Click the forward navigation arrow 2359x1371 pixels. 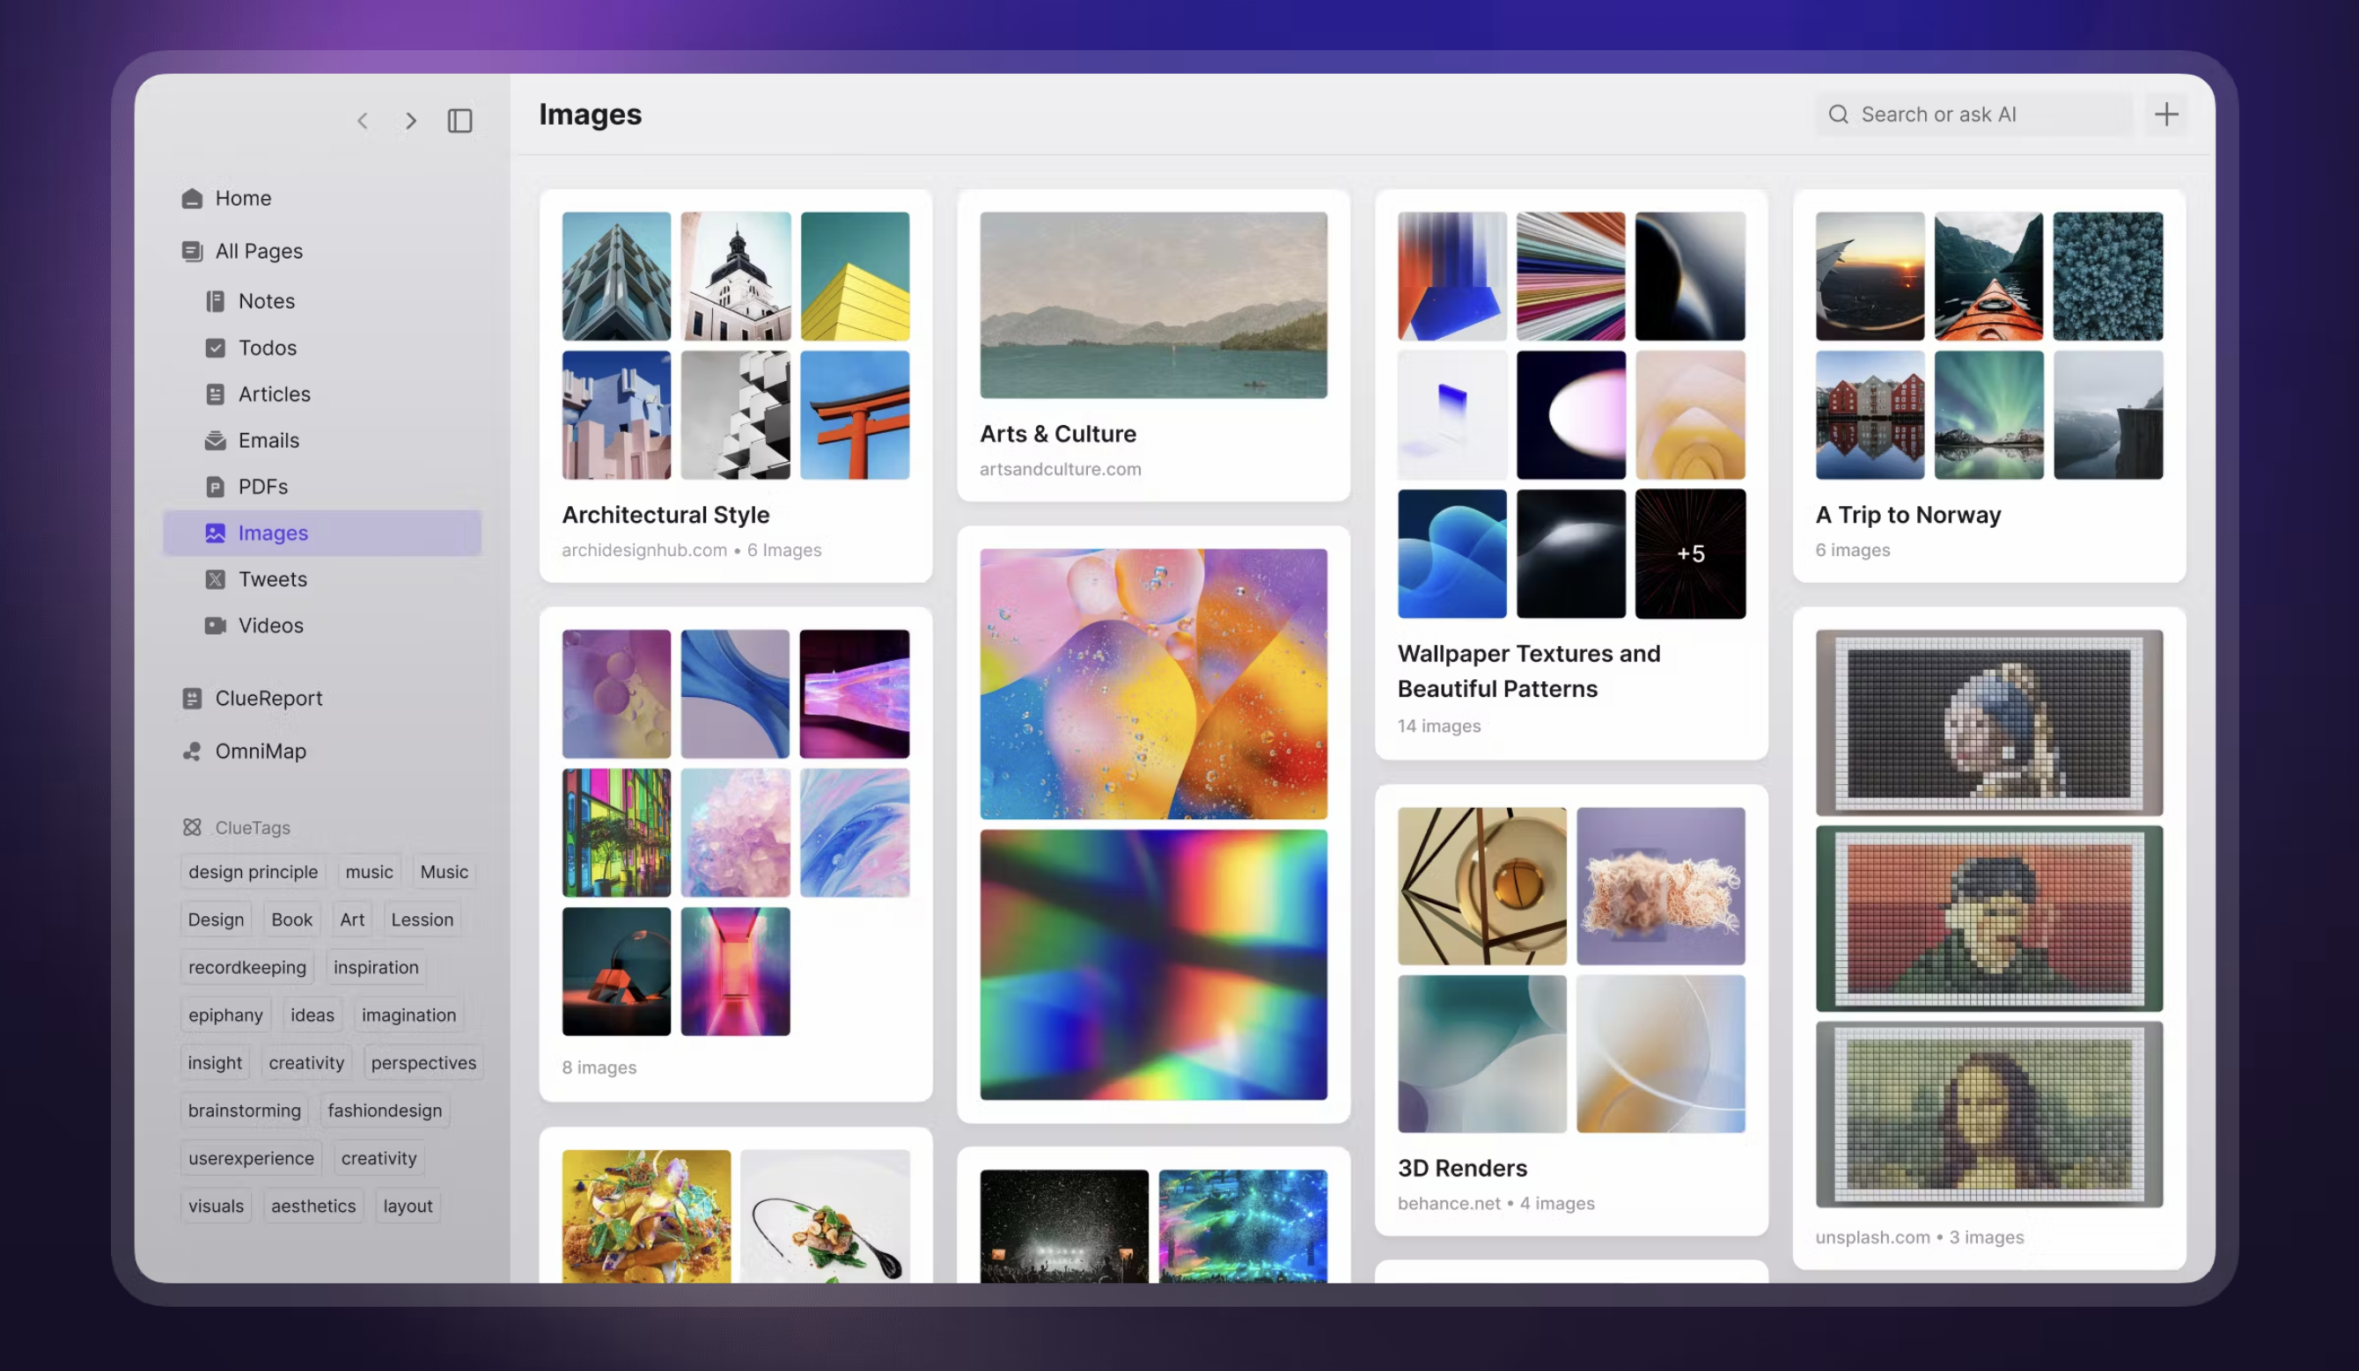coord(410,121)
